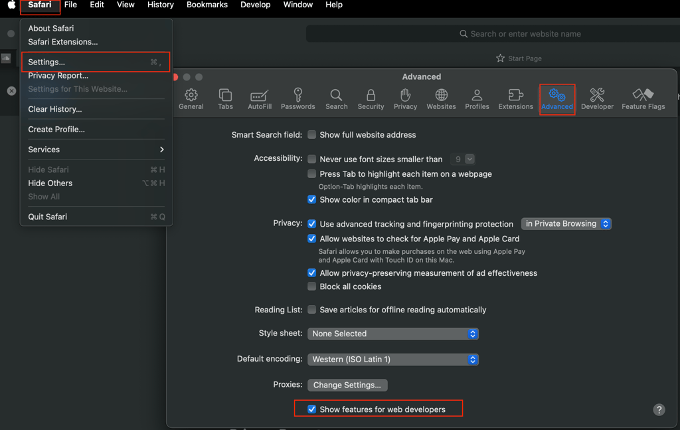Enable Press Tab to highlight each item
Image resolution: width=680 pixels, height=430 pixels.
(311, 173)
